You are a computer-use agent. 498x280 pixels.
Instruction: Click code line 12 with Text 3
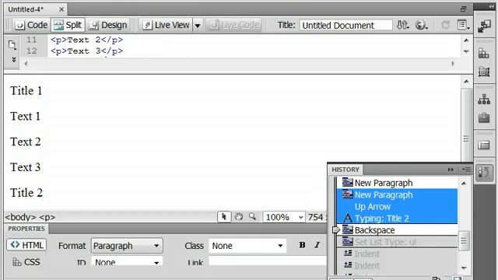[x=86, y=51]
